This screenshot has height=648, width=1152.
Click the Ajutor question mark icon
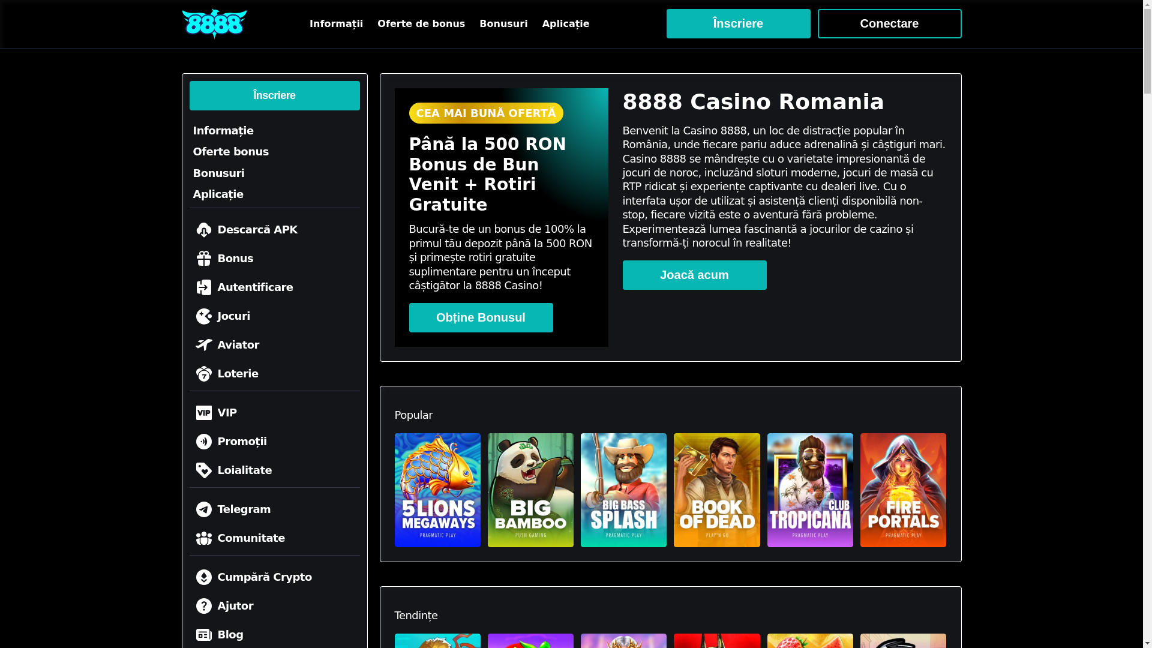tap(204, 606)
